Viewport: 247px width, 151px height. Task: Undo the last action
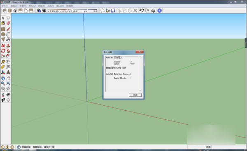(x=142, y=11)
